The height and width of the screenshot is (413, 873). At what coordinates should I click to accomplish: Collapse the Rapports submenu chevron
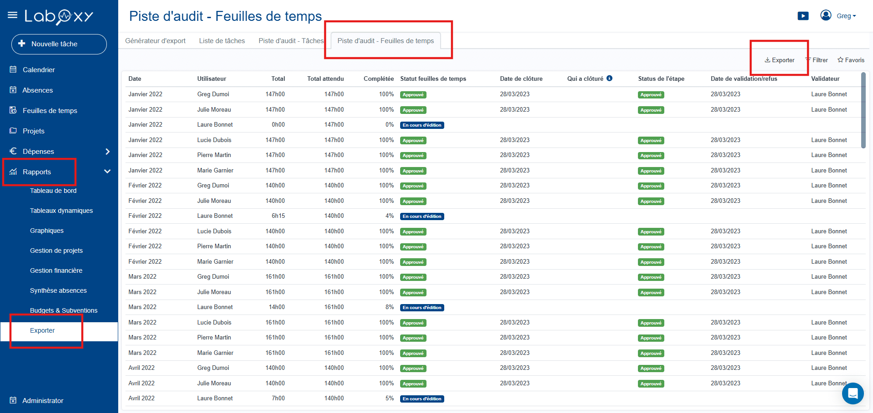pos(107,172)
